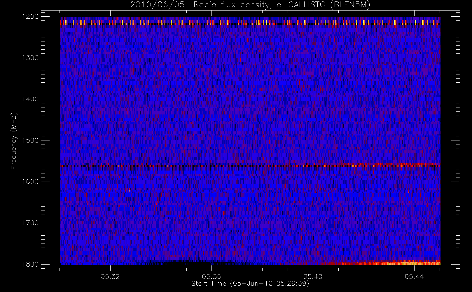
Task: Click the bright interference band near 1560 MHz
Action: (250, 165)
